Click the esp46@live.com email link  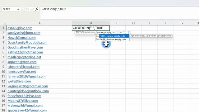coord(20,28)
